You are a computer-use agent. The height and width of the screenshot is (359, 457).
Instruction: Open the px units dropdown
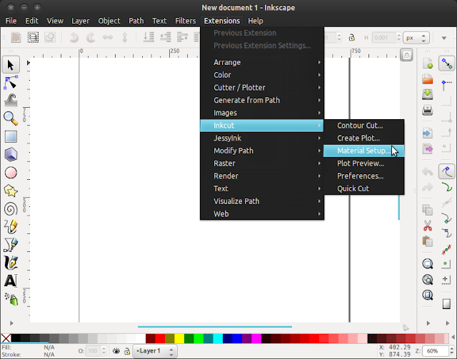(416, 38)
